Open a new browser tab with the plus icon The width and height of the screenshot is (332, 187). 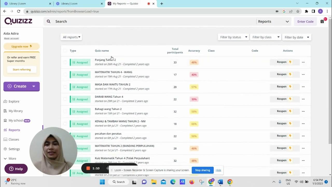[162, 4]
